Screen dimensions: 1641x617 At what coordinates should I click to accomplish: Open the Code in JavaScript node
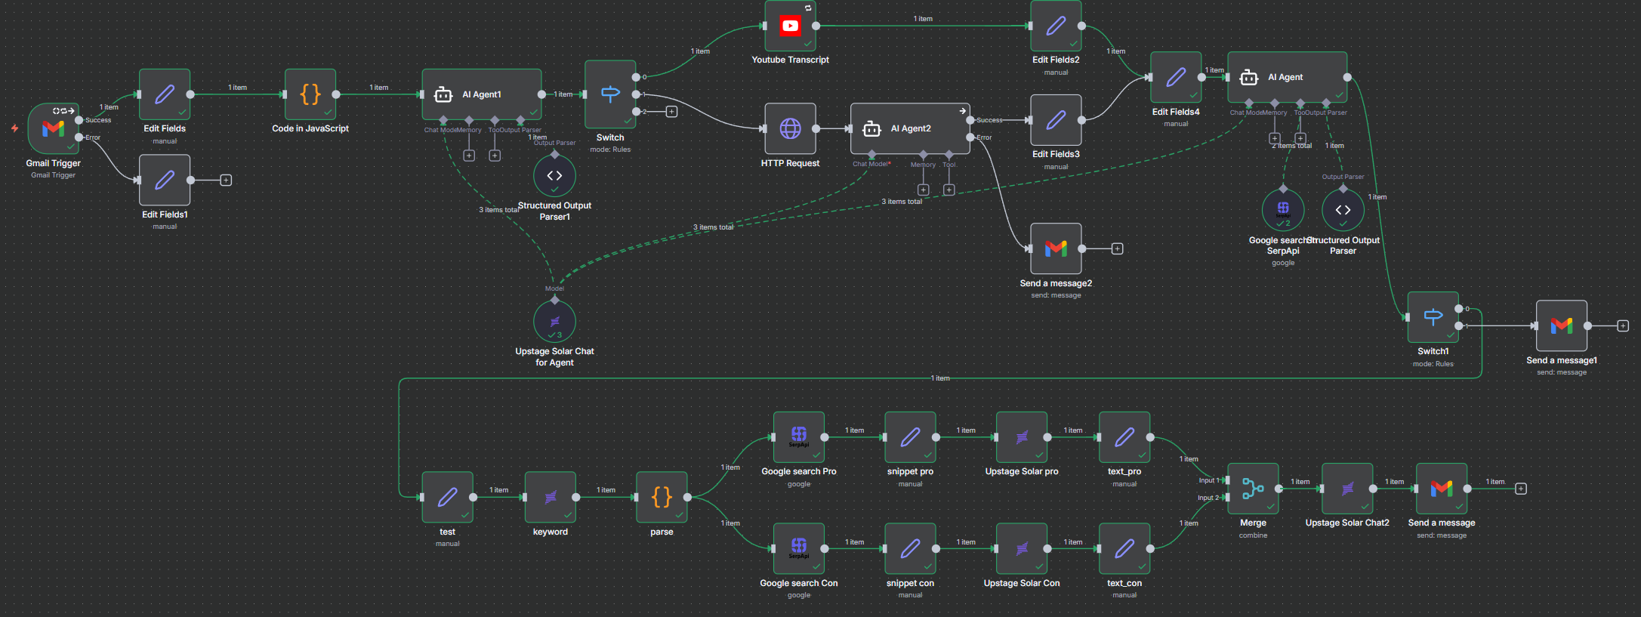tap(310, 94)
